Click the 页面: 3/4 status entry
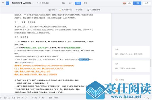Viewport: 152px width, 100px height. pyautogui.click(x=16, y=98)
